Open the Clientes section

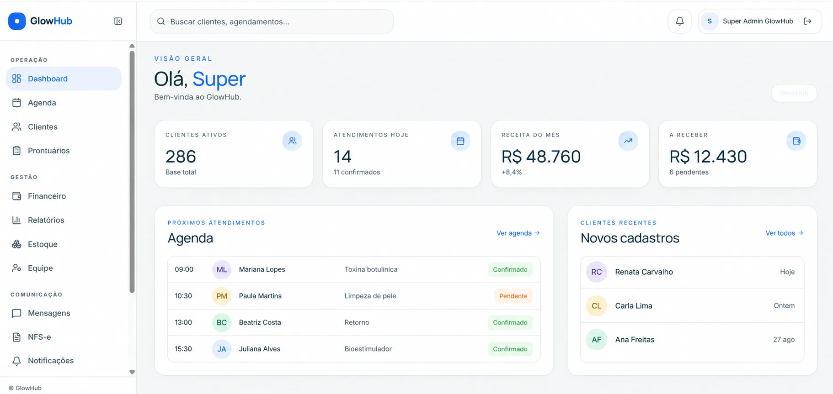pyautogui.click(x=64, y=126)
